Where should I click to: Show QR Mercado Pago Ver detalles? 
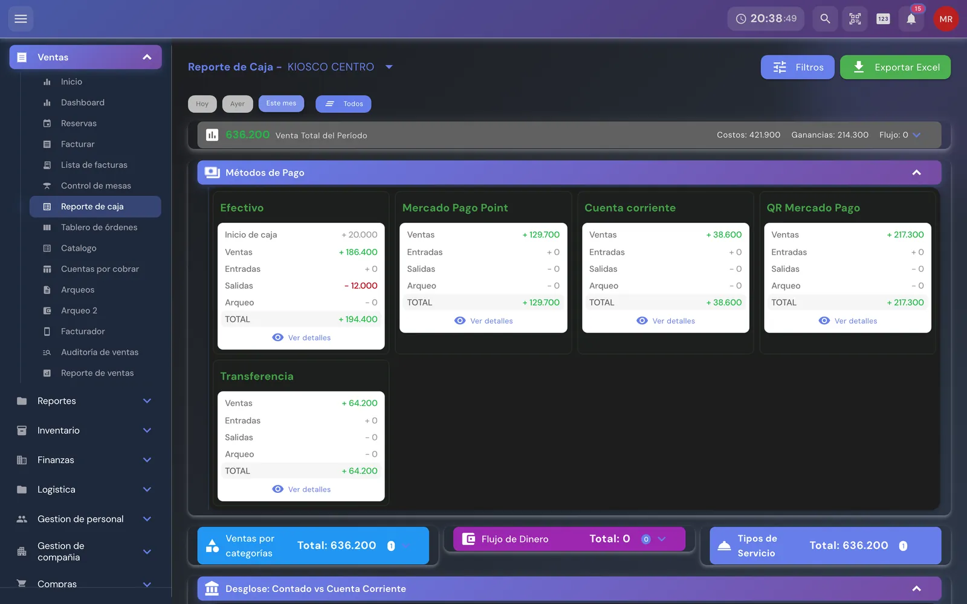pyautogui.click(x=848, y=321)
